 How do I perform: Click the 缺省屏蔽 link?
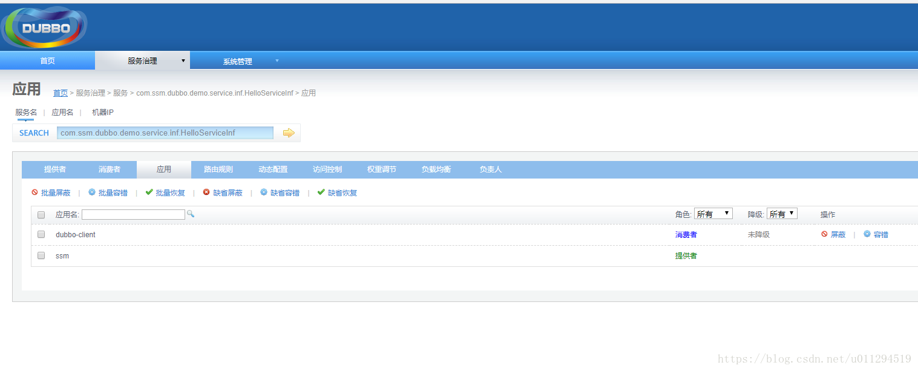(x=228, y=193)
